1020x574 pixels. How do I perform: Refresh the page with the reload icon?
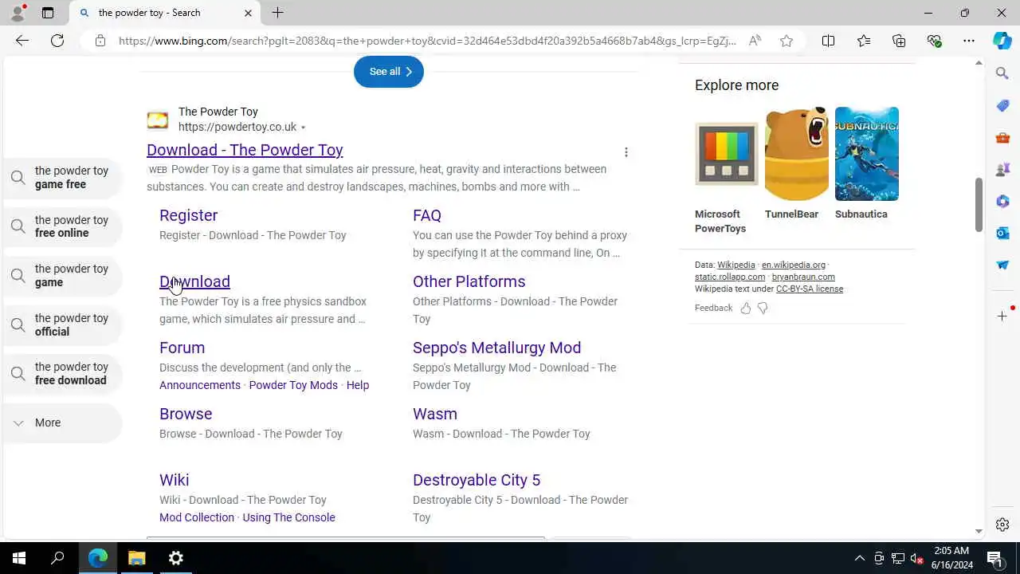(57, 41)
